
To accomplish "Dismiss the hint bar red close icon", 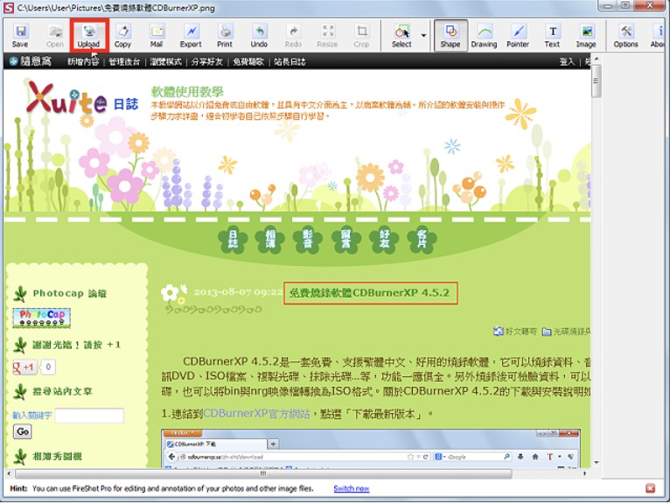I will pyautogui.click(x=651, y=488).
